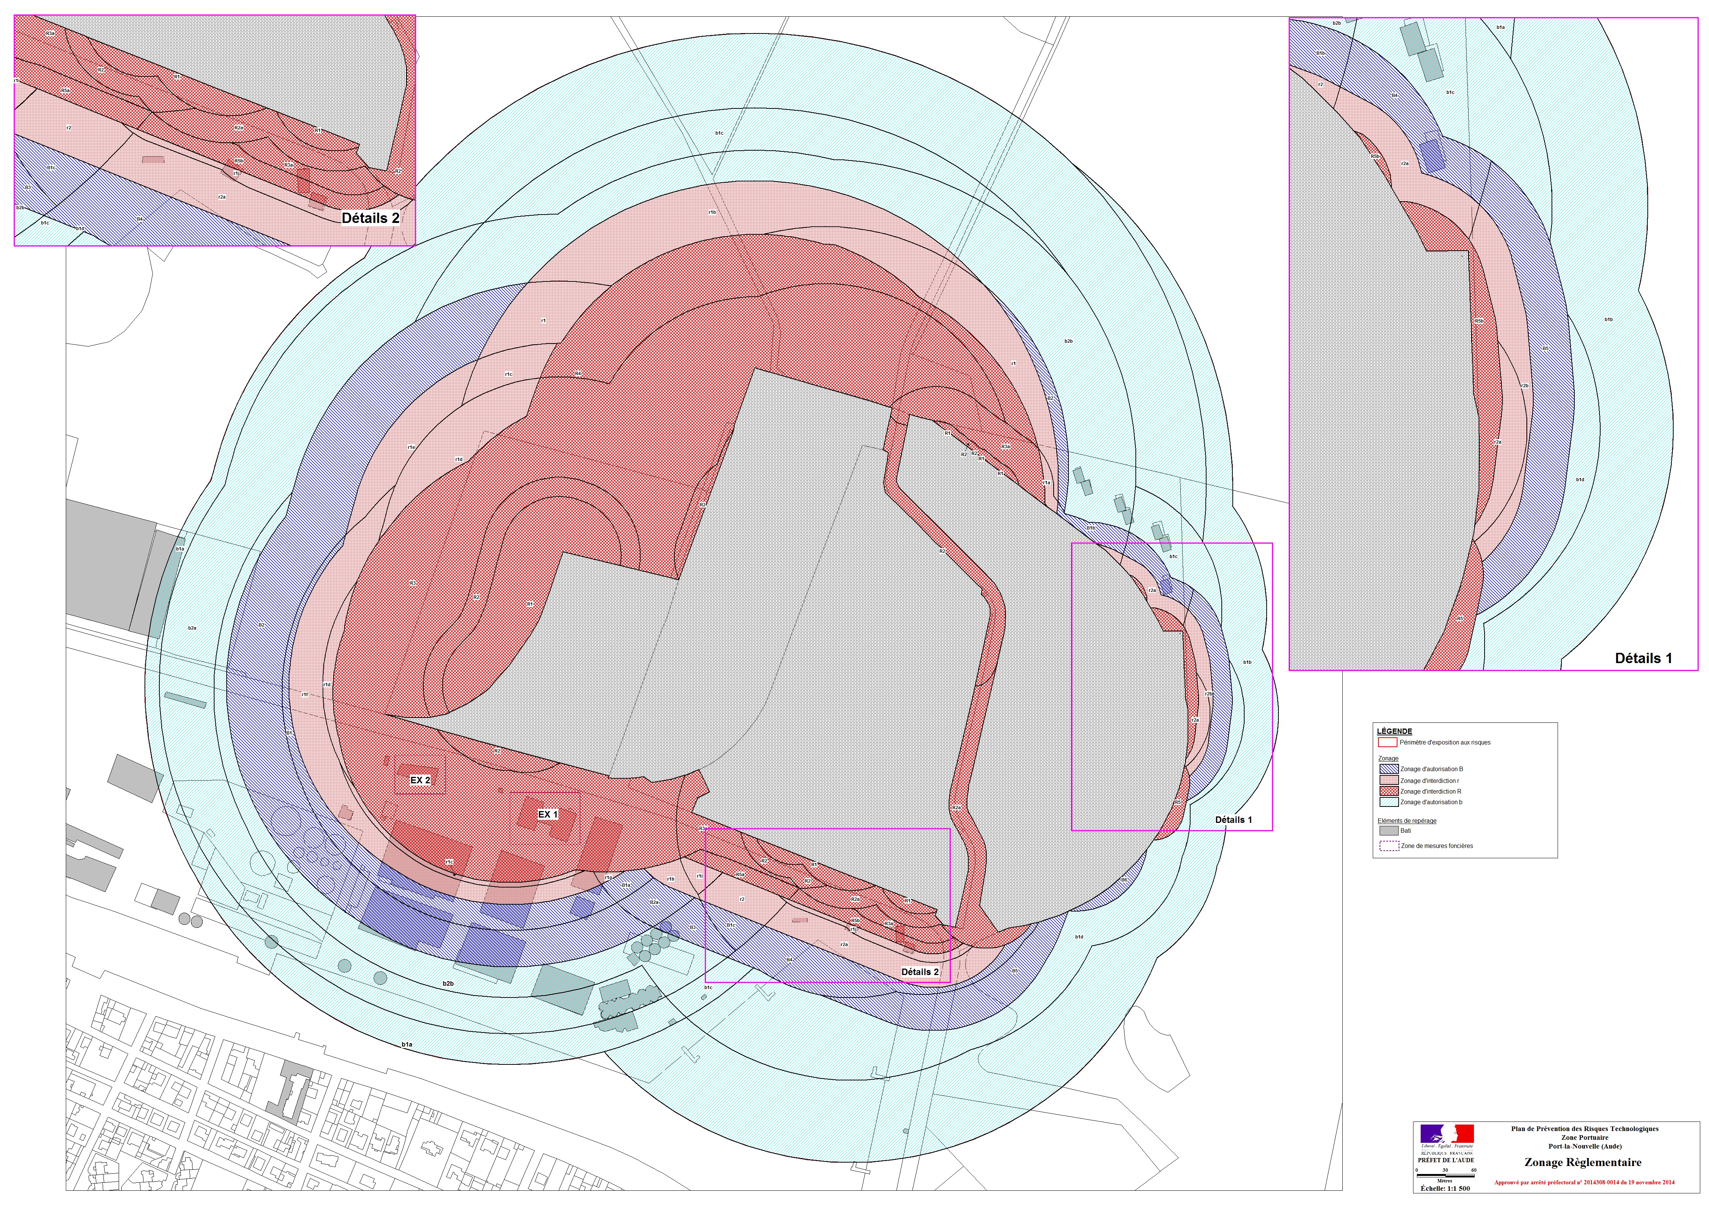Click the large "Détails 1" title in the right inset

1644,658
